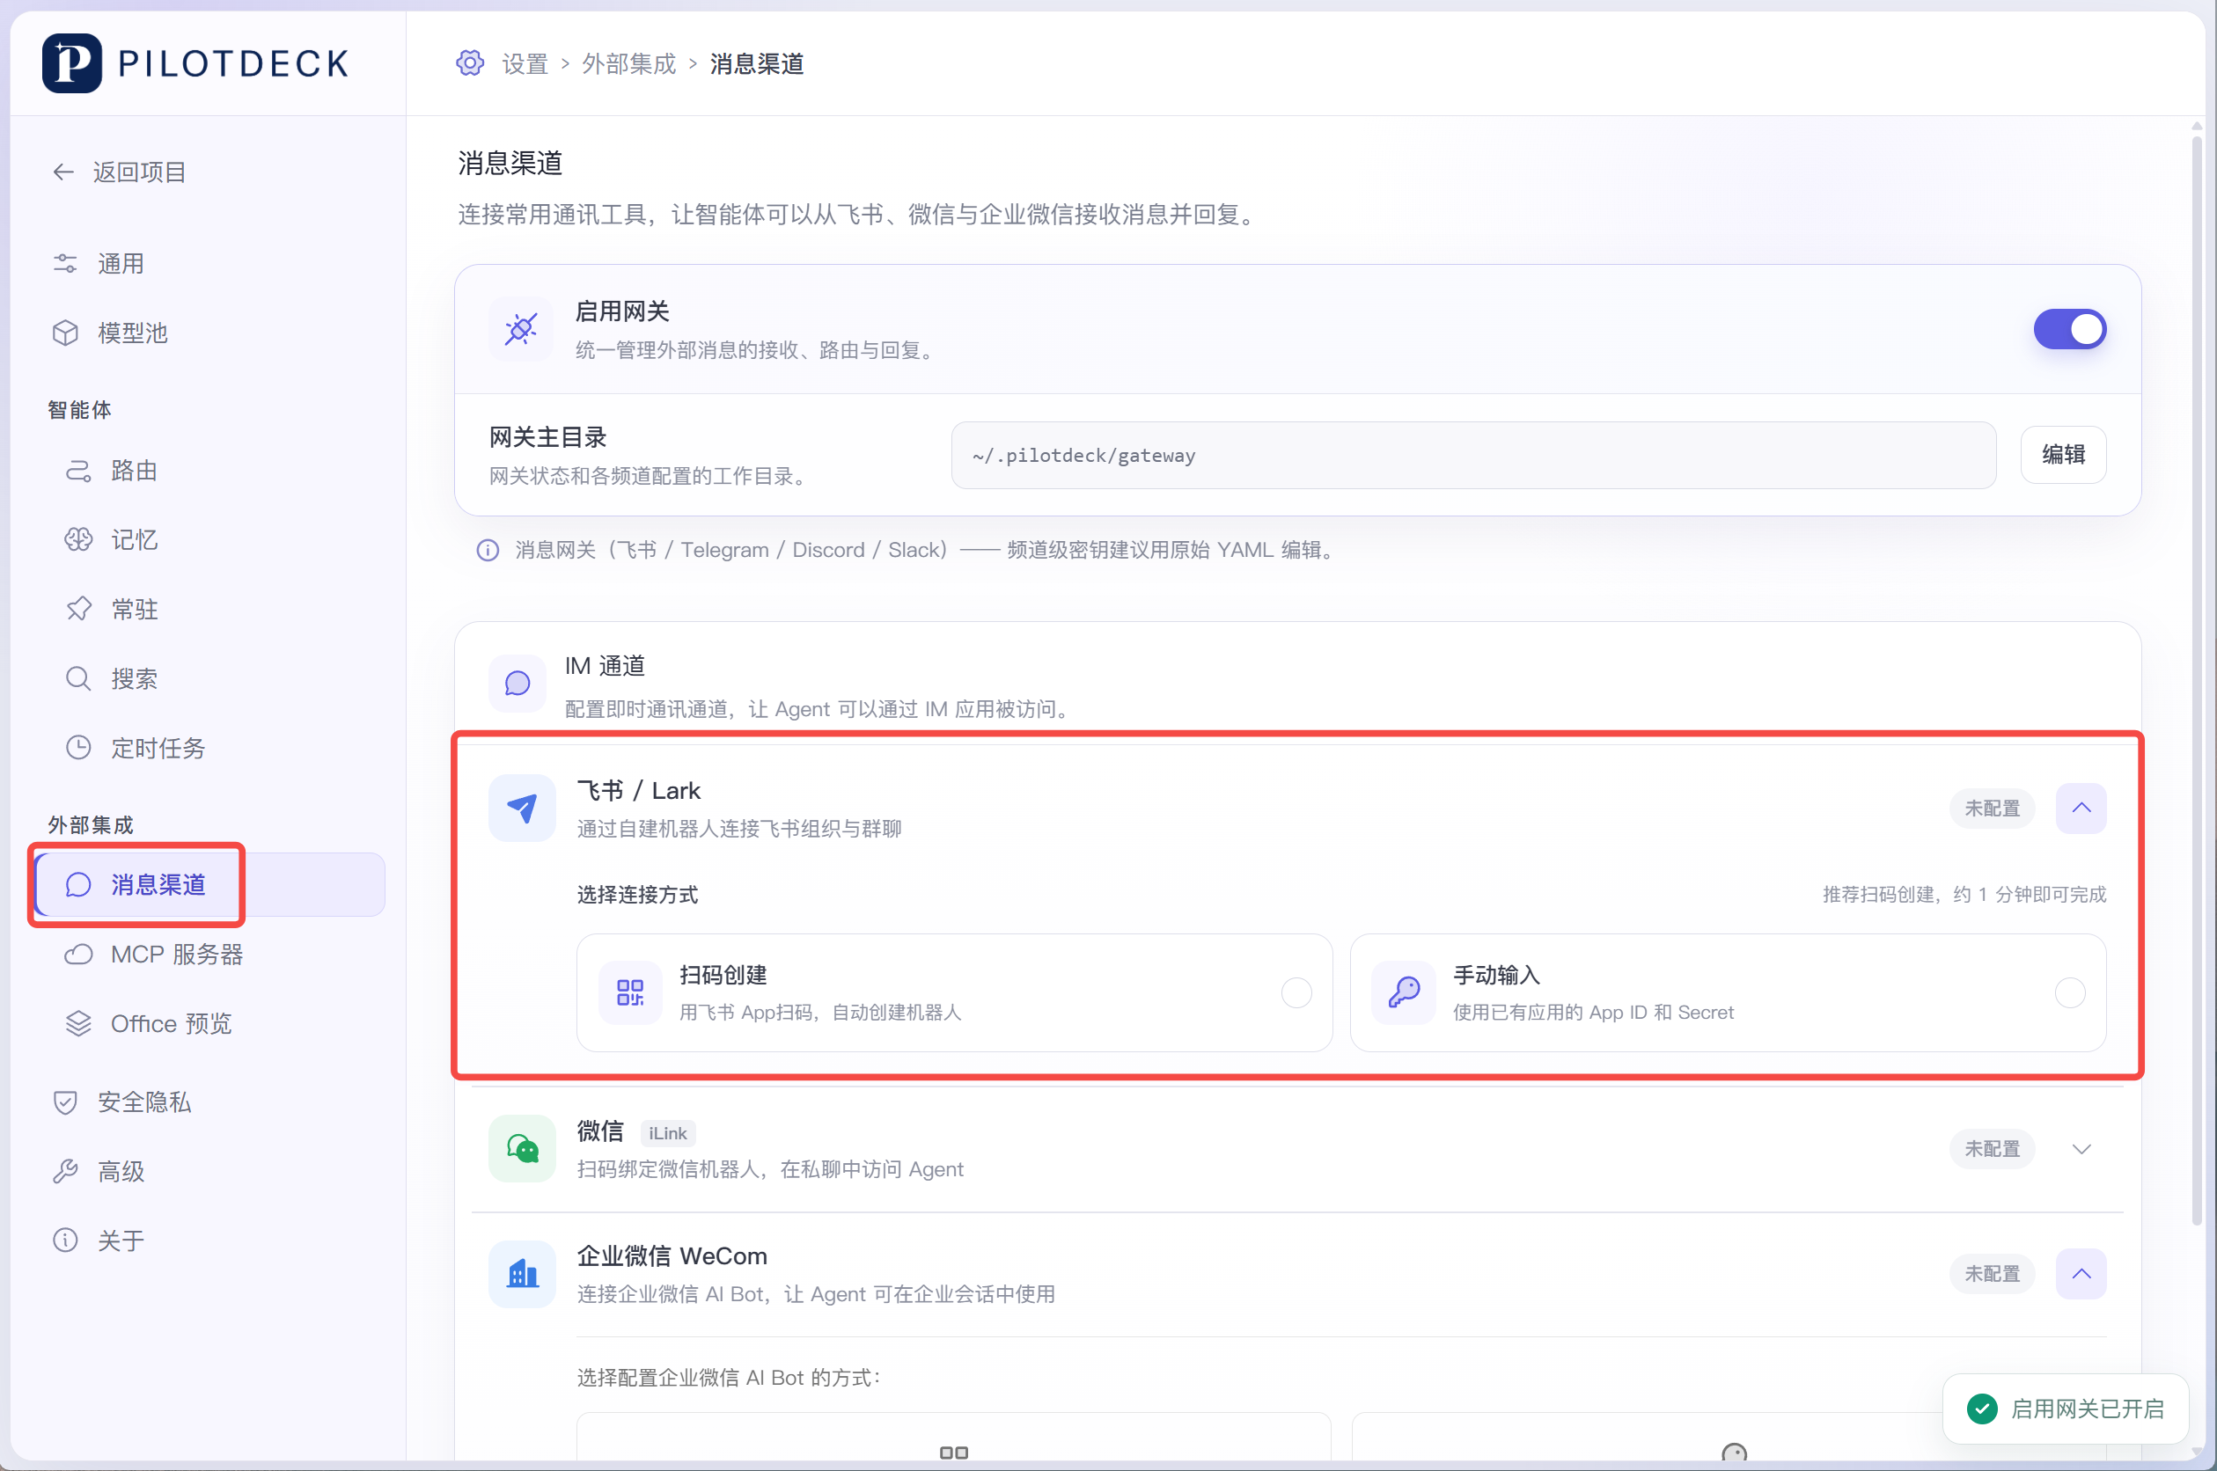Screen dimensions: 2217x1471
Task: Collapse the 企业微信 WeCom section chevron
Action: (x=2081, y=1274)
